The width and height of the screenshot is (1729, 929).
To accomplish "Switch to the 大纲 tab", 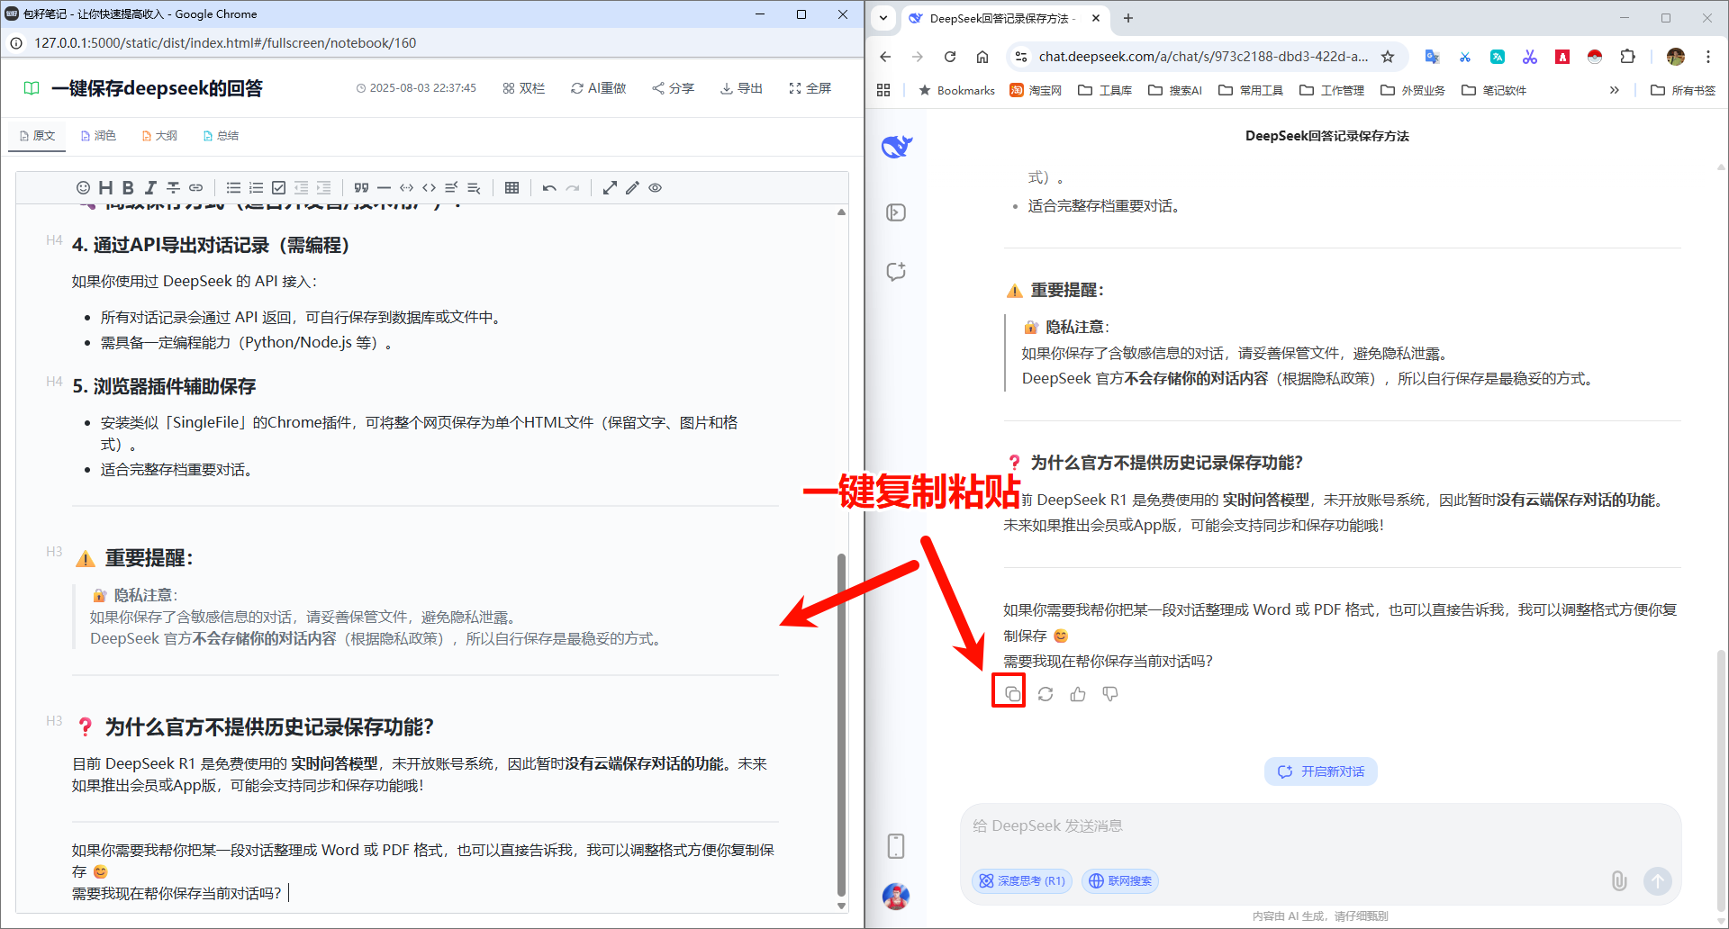I will pyautogui.click(x=159, y=136).
